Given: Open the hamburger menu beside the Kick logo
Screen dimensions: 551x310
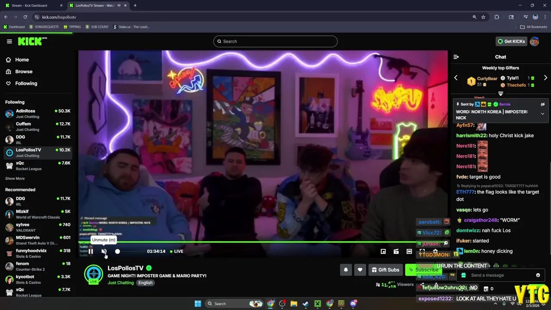Looking at the screenshot, I should click(9, 41).
